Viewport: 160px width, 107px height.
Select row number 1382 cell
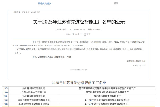tap(6, 100)
